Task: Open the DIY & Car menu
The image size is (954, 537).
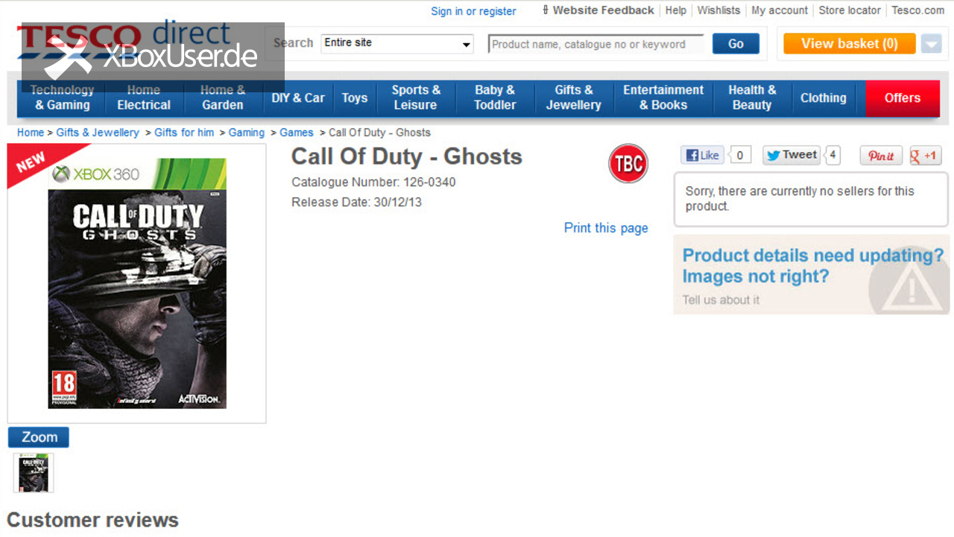Action: (x=298, y=98)
